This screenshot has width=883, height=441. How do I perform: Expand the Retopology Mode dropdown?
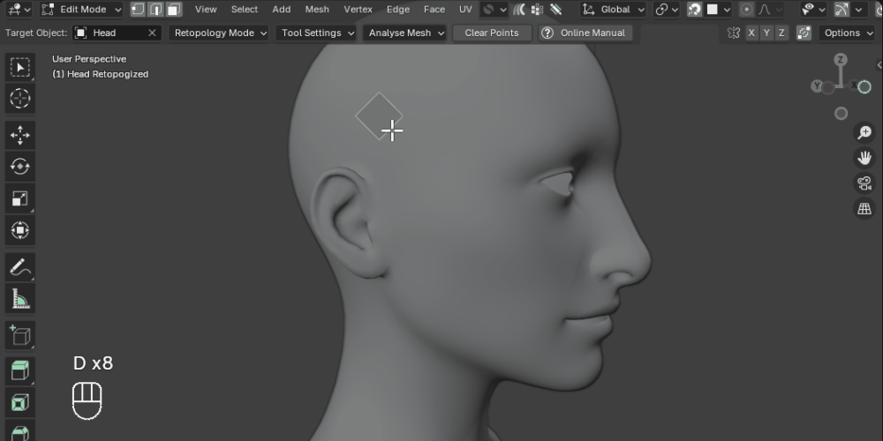(x=219, y=34)
